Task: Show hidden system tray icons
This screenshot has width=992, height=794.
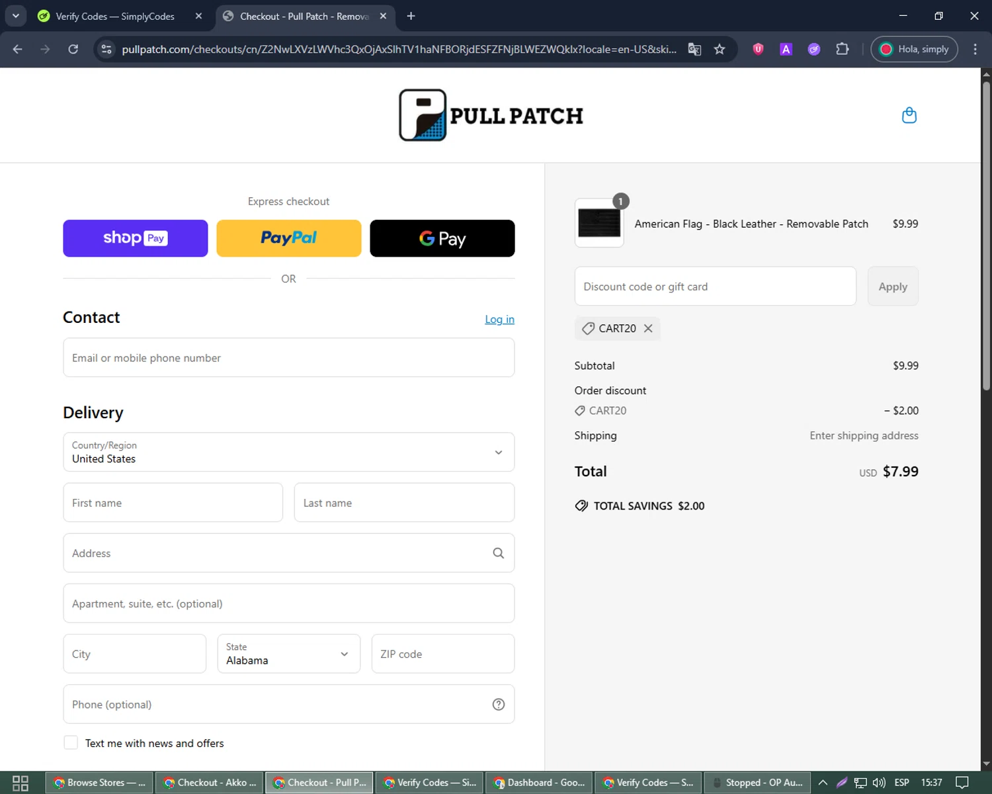Action: (x=823, y=783)
